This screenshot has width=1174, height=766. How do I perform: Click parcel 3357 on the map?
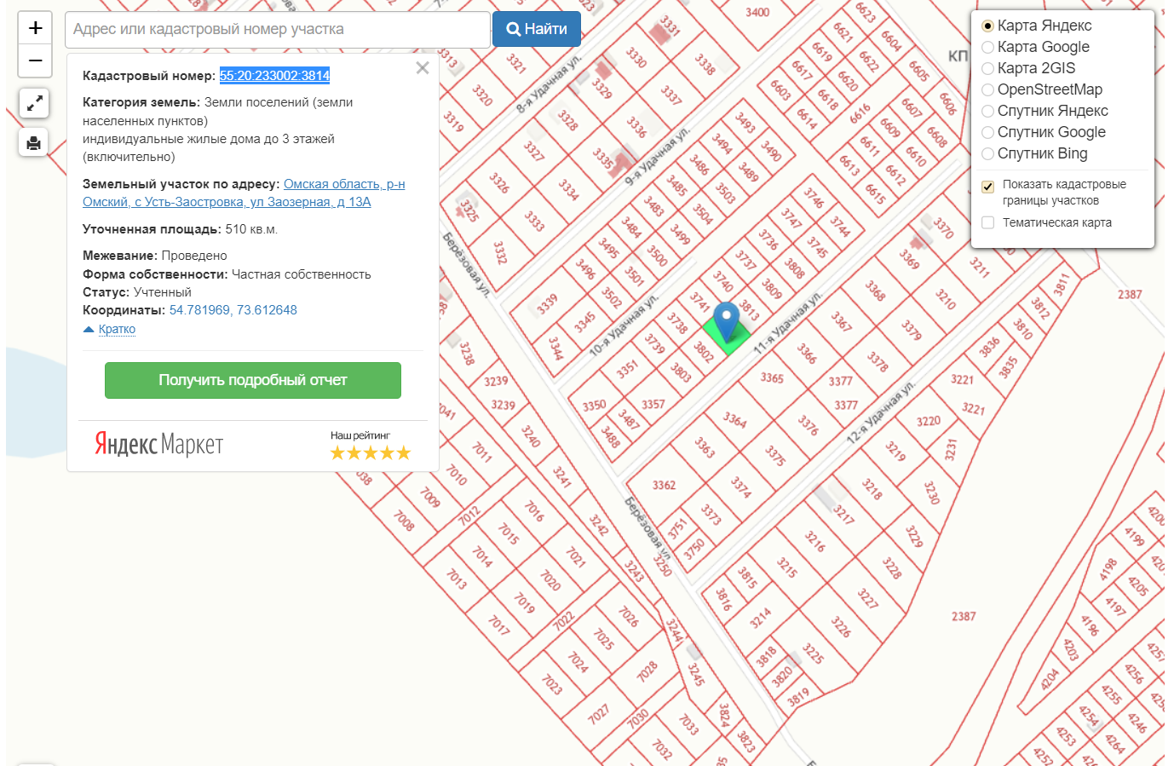click(x=653, y=404)
